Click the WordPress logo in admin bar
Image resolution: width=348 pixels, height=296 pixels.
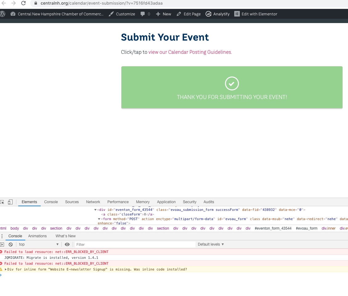coord(3,14)
